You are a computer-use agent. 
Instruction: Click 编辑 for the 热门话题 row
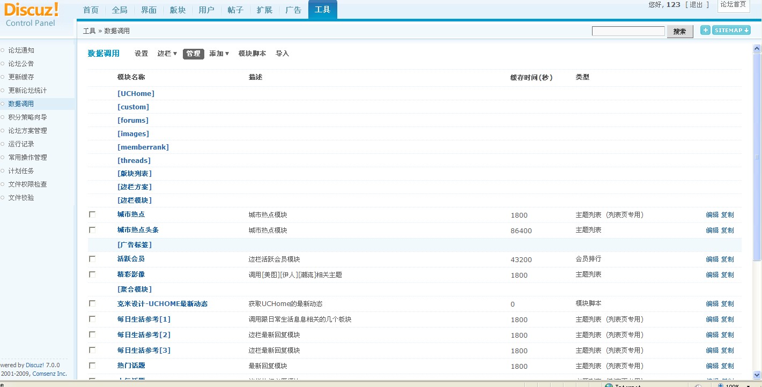coord(712,366)
